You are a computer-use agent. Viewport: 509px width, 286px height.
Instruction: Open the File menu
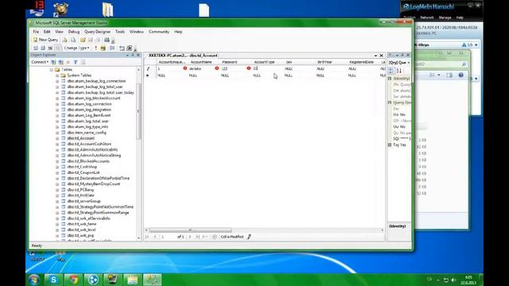[x=36, y=32]
